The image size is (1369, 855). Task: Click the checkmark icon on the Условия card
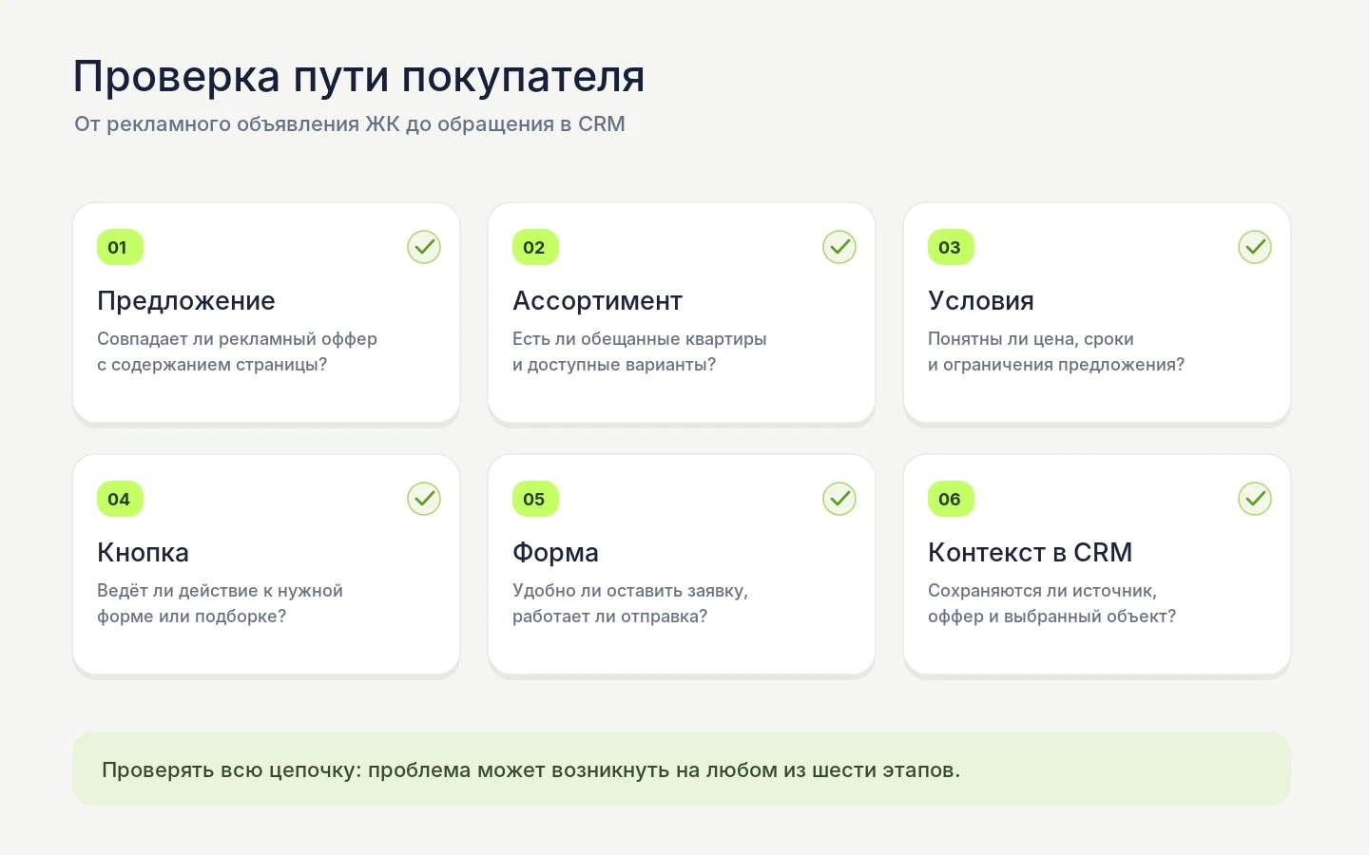pos(1255,247)
